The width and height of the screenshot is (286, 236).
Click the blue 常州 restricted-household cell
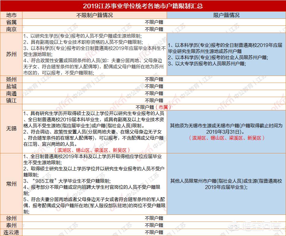tap(226, 184)
